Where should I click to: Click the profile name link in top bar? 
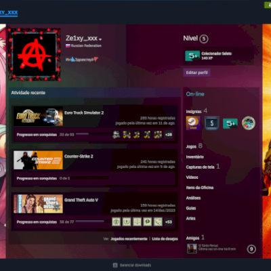[x=9, y=13]
